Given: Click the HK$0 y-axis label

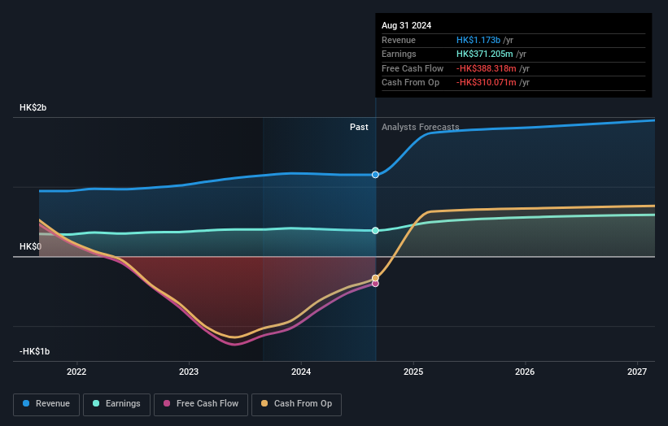Looking at the screenshot, I should coord(30,247).
